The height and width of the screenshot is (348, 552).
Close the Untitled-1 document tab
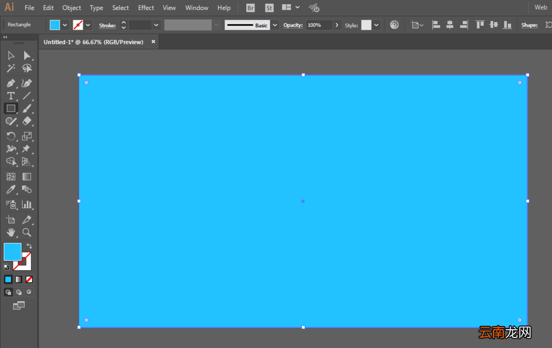point(153,41)
